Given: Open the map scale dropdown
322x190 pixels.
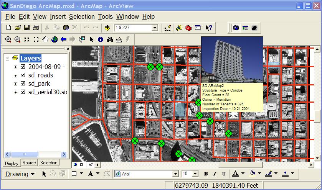Looking at the screenshot, I should [x=155, y=28].
